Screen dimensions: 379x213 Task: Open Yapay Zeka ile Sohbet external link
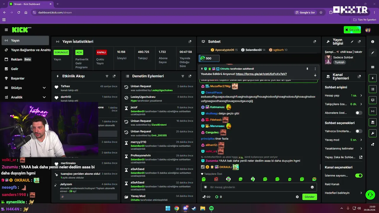(x=361, y=157)
